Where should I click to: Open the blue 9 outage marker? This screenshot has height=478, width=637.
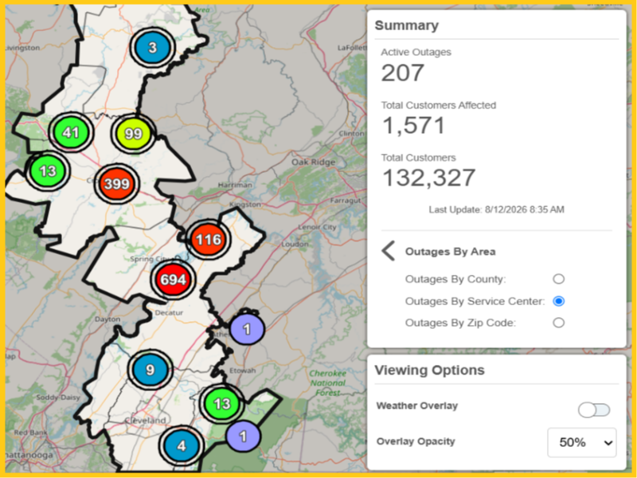pos(150,370)
